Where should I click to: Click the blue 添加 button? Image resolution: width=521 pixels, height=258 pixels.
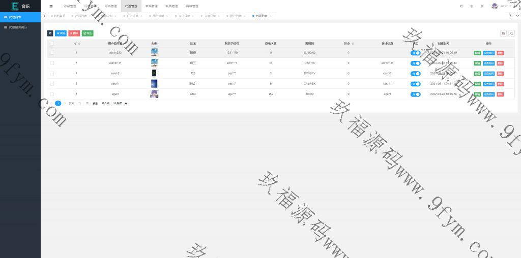61,33
